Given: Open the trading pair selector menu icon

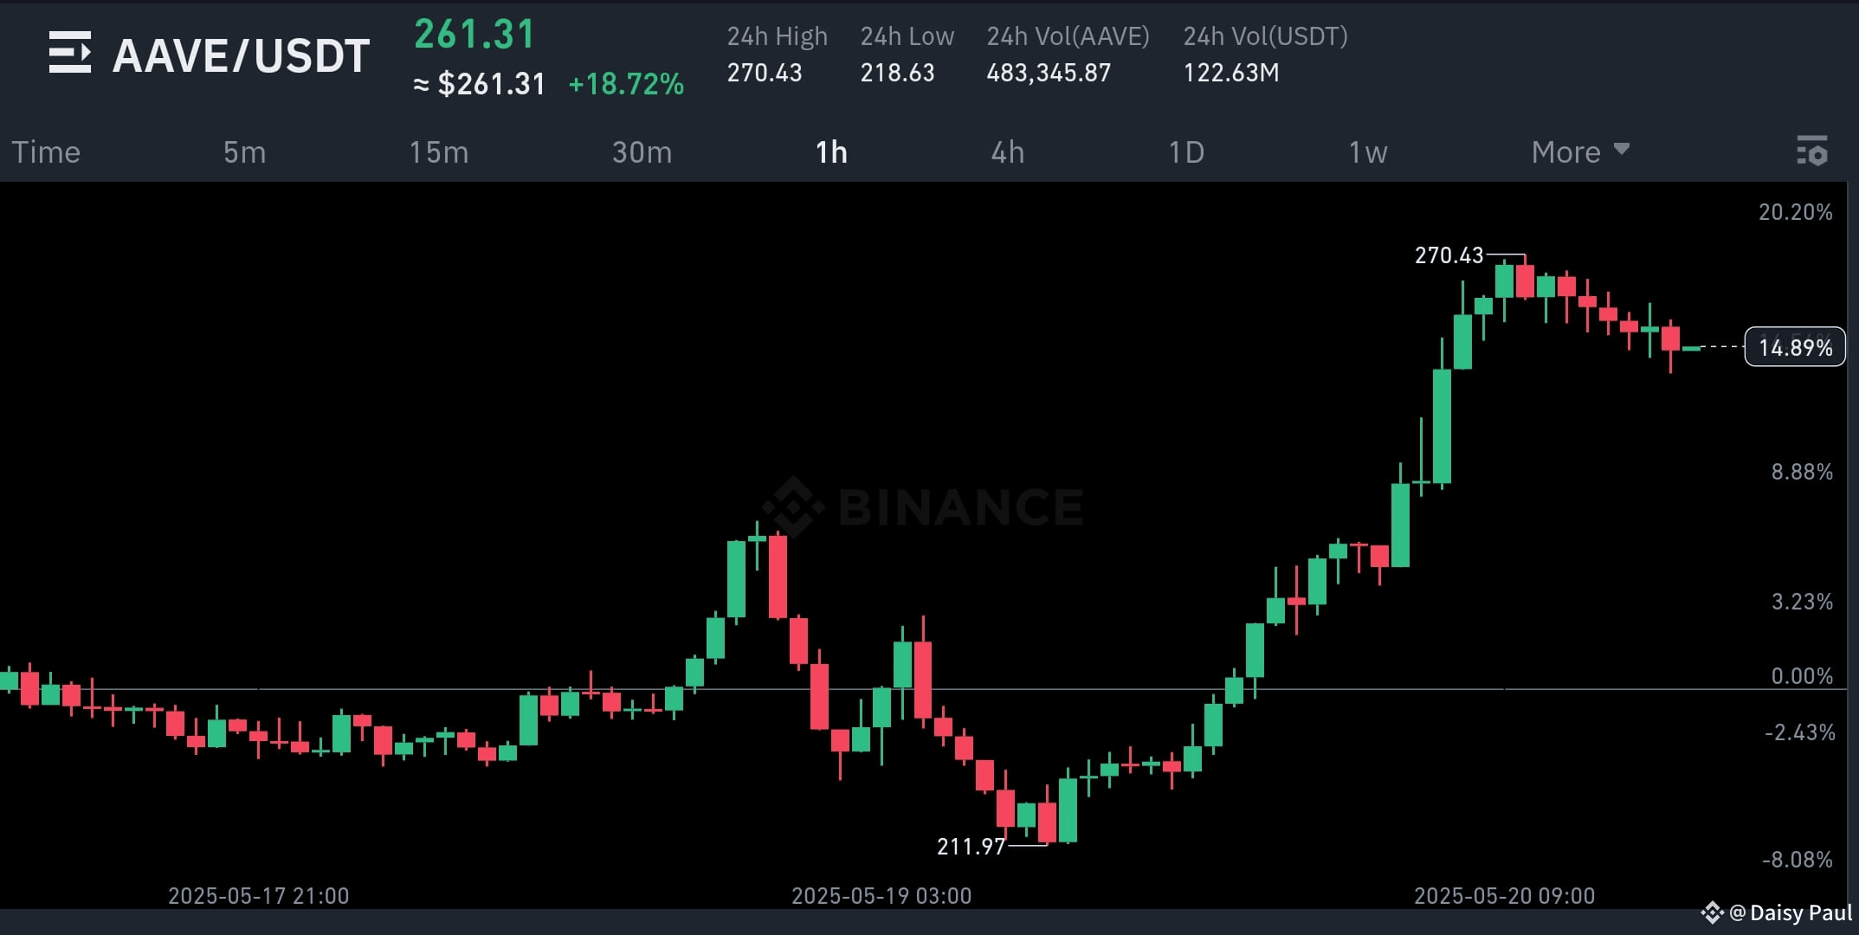Looking at the screenshot, I should [x=70, y=52].
